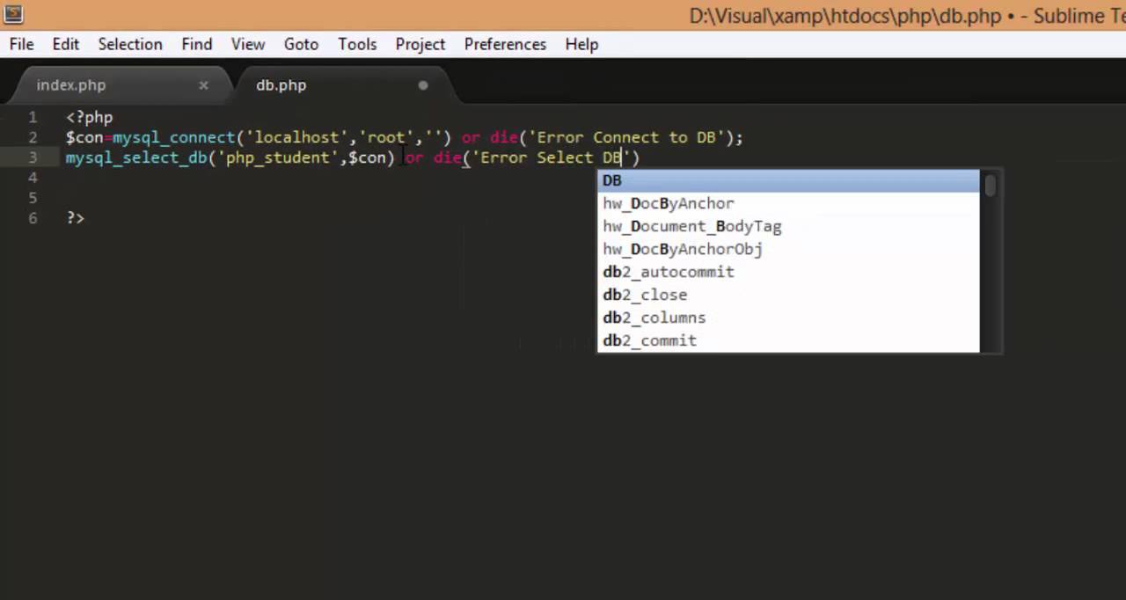The height and width of the screenshot is (600, 1126).
Task: Open the Preferences menu
Action: (505, 44)
